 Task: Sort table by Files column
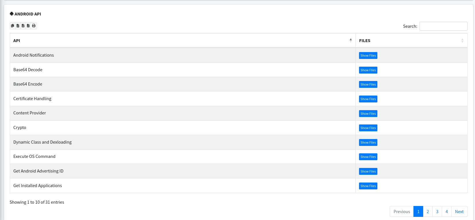[x=411, y=41]
